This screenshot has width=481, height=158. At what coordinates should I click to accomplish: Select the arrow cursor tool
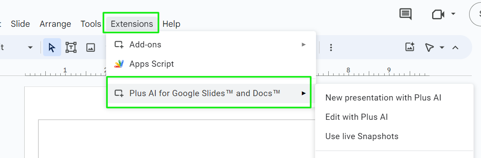(52, 47)
